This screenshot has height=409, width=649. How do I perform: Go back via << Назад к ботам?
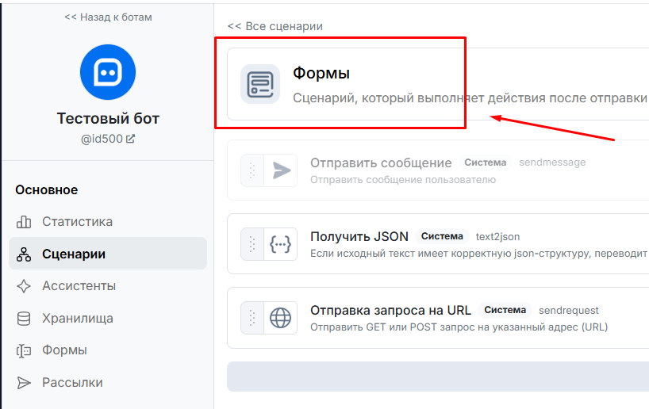click(108, 17)
